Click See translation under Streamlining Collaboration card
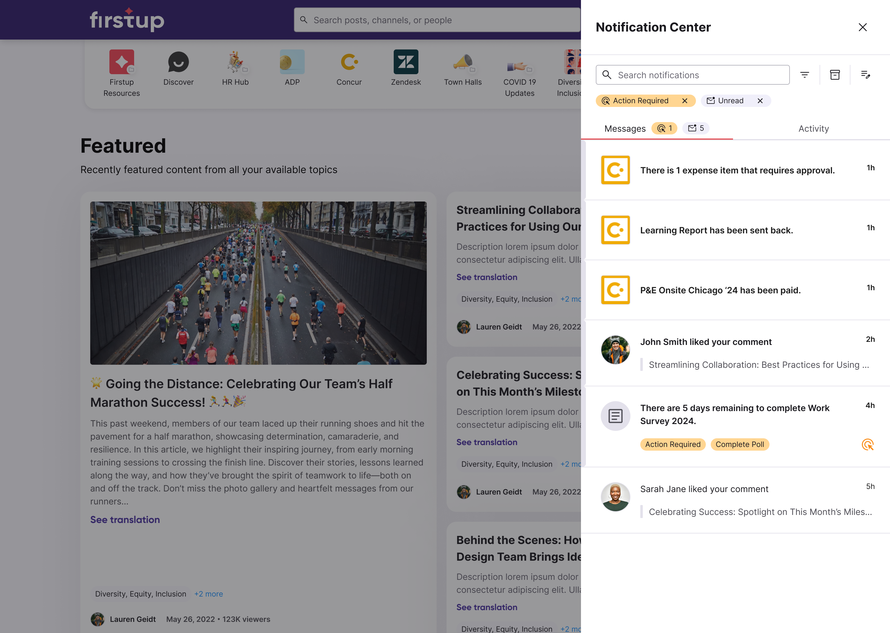Screen dimensions: 890x633 click(x=487, y=277)
